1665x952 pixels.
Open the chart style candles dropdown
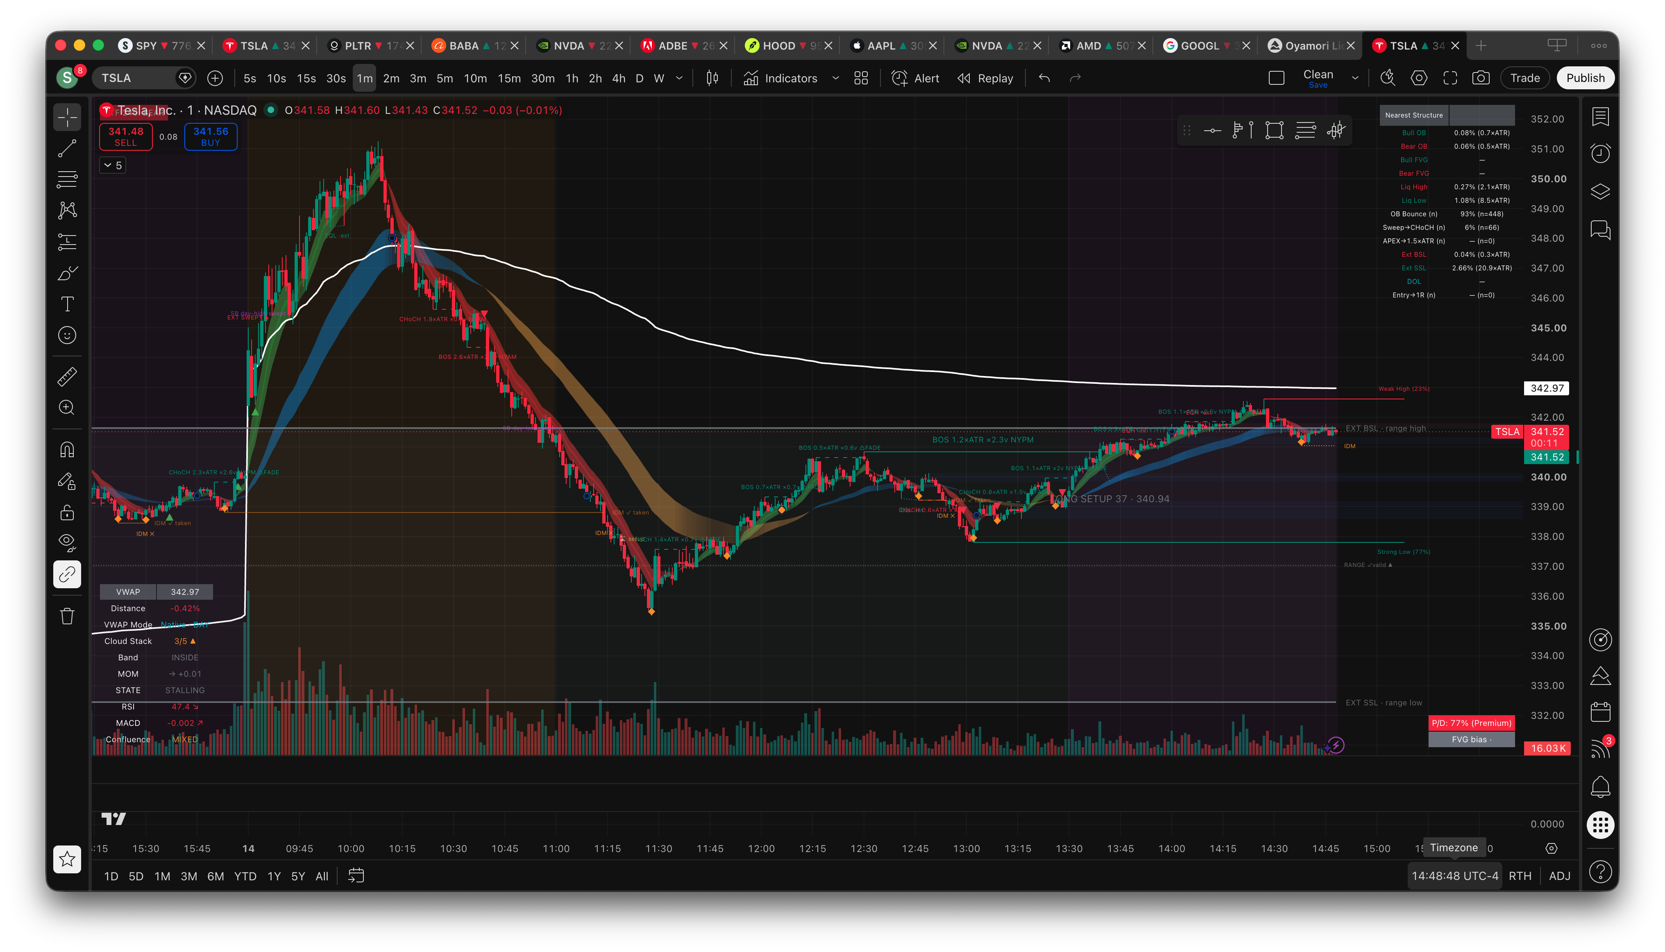point(712,79)
